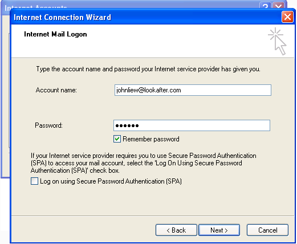
Task: Close the Internet Accounts window behind
Action: (279, 5)
